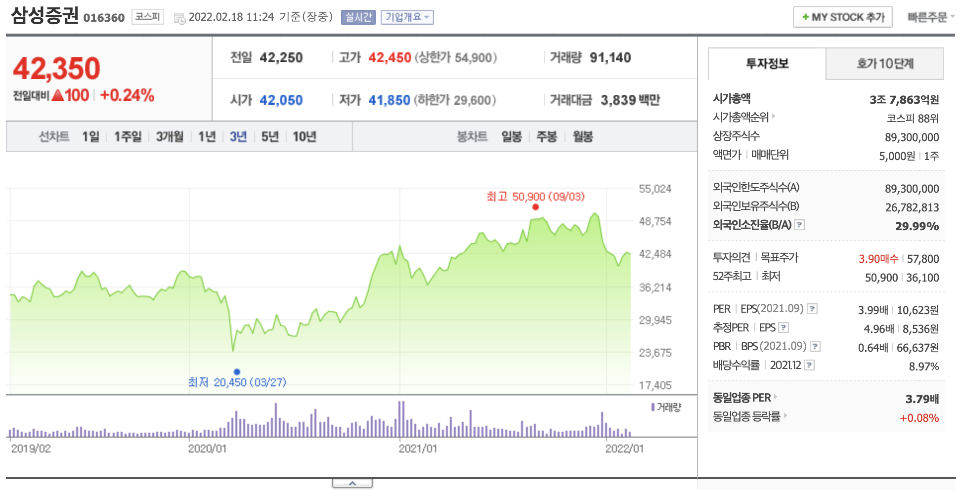Click the red 최고 50,900 high point marker
Image resolution: width=961 pixels, height=490 pixels.
click(x=535, y=207)
